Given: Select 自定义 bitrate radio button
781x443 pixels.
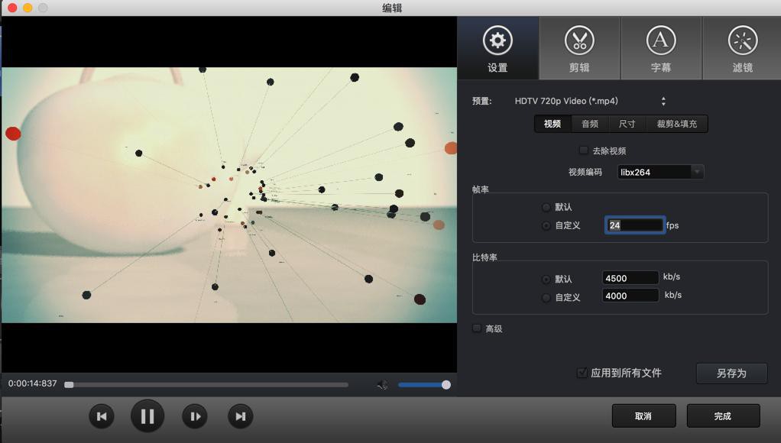Looking at the screenshot, I should pyautogui.click(x=546, y=298).
